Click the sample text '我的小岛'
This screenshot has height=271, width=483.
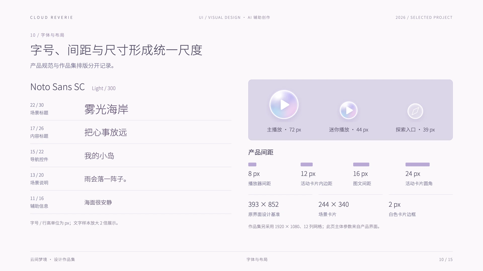99,156
